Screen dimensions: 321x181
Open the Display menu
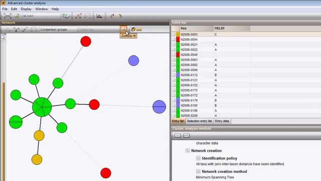point(26,9)
